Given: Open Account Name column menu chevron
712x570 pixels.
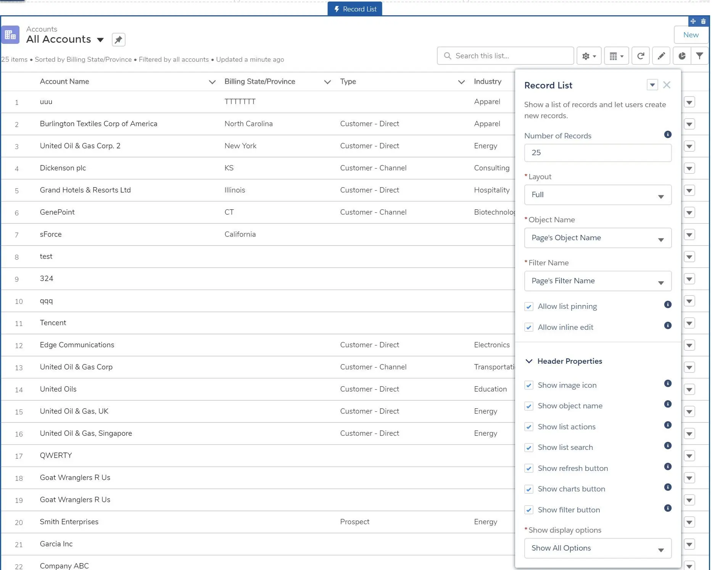Looking at the screenshot, I should pyautogui.click(x=212, y=82).
